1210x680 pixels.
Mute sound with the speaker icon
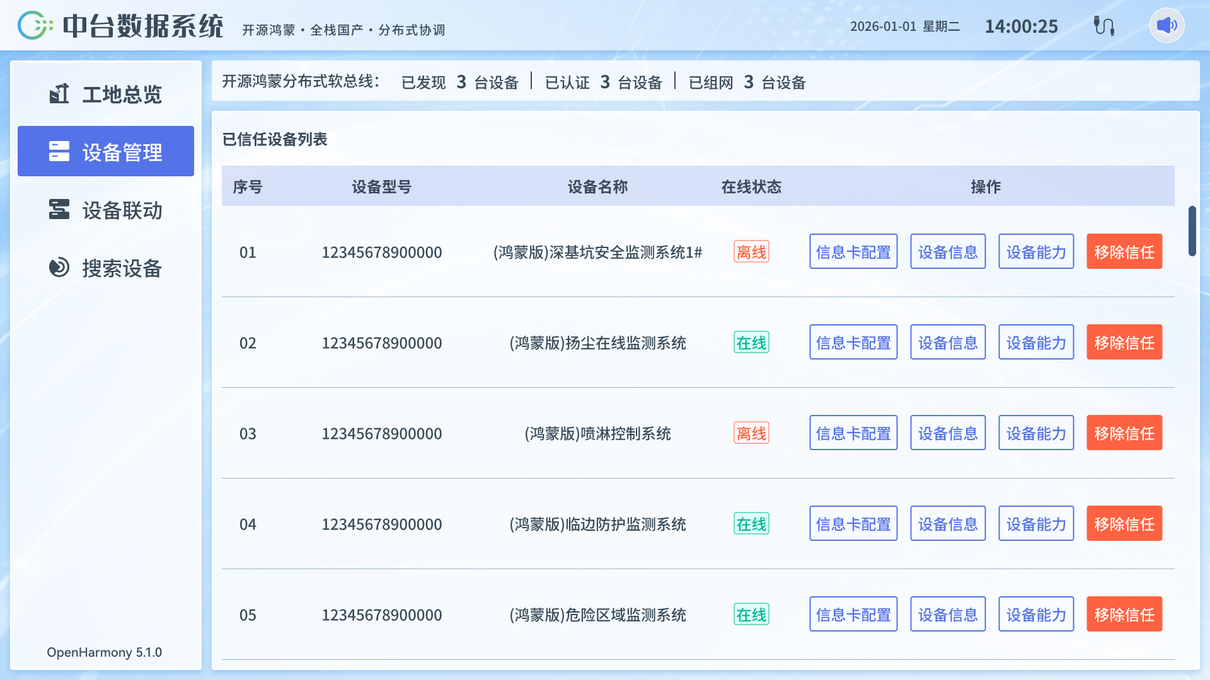[x=1167, y=26]
